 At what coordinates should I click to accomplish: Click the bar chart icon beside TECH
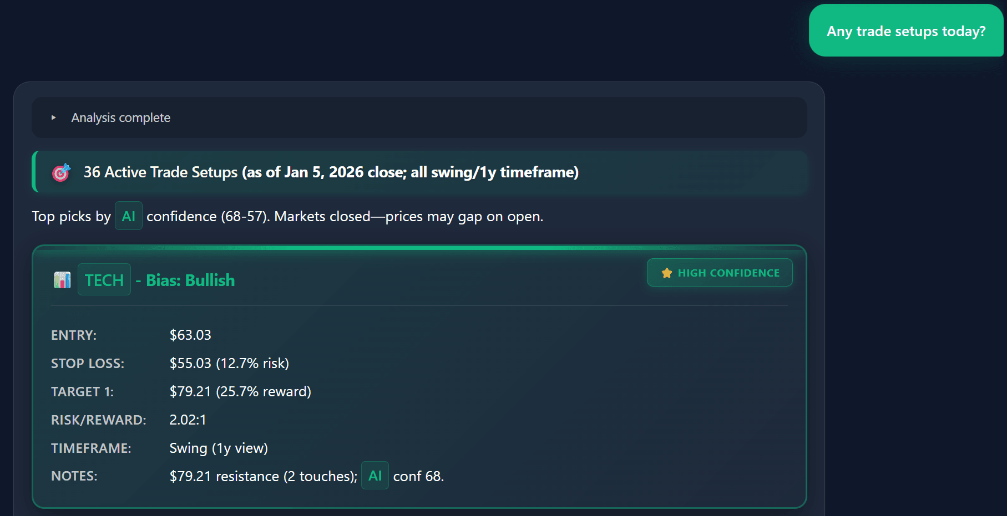pos(62,280)
